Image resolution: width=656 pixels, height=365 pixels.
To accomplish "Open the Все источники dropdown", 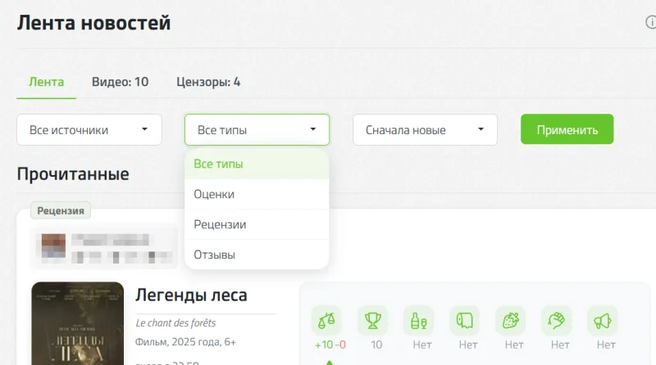I will [89, 130].
